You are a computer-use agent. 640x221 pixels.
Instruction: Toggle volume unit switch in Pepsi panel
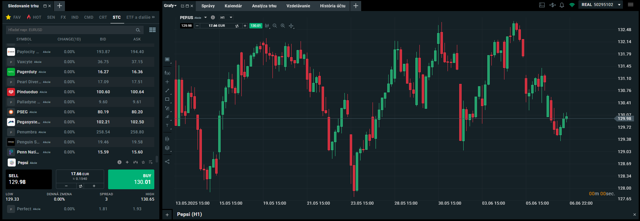point(80,186)
